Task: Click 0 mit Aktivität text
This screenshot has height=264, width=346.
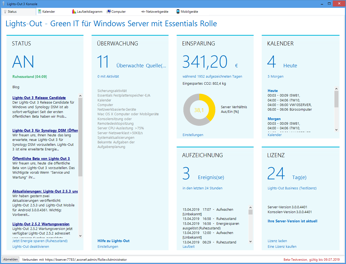Action: [108, 77]
